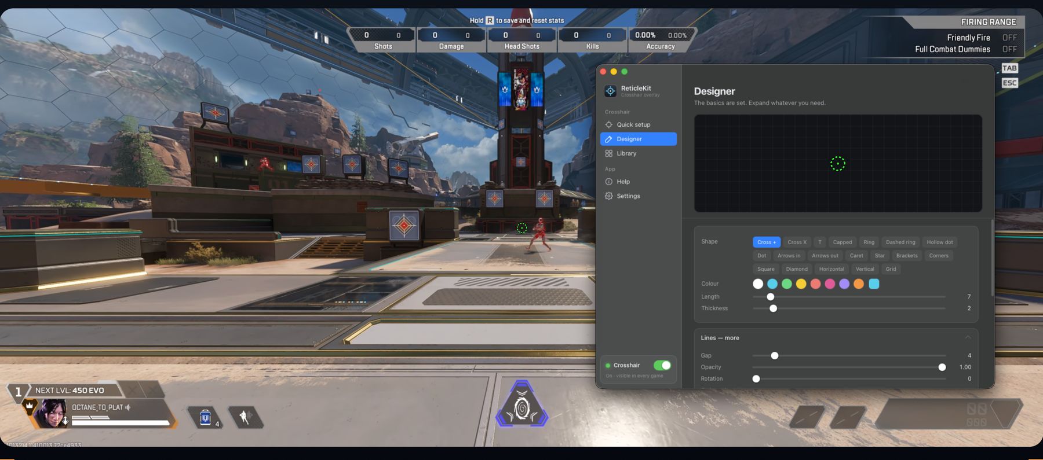
Task: Select the Vertical shape
Action: point(865,269)
